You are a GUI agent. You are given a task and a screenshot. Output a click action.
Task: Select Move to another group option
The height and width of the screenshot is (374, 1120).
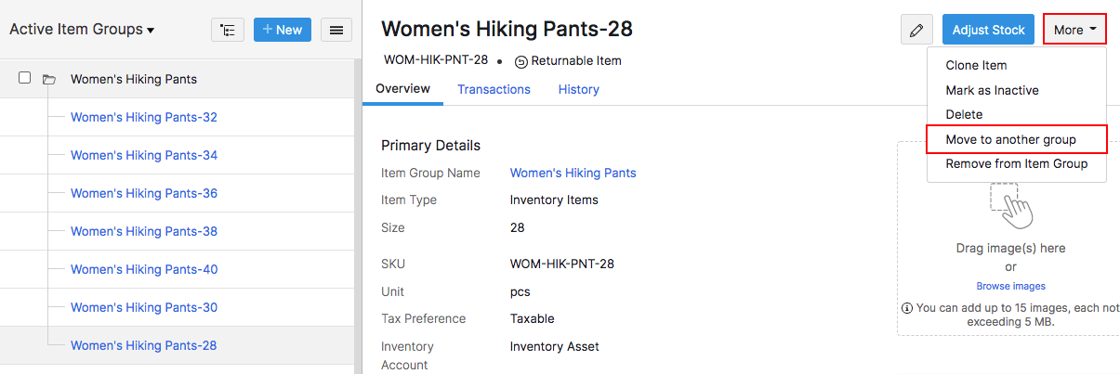[x=1010, y=139]
